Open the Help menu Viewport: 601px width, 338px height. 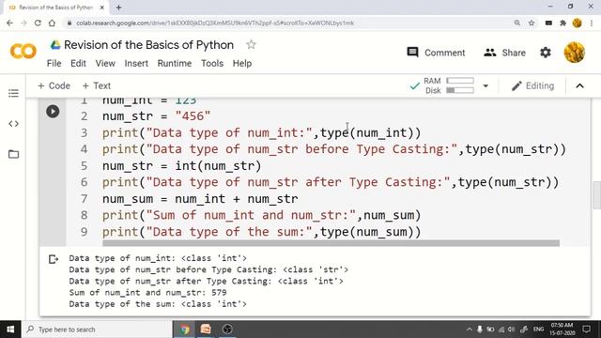242,63
